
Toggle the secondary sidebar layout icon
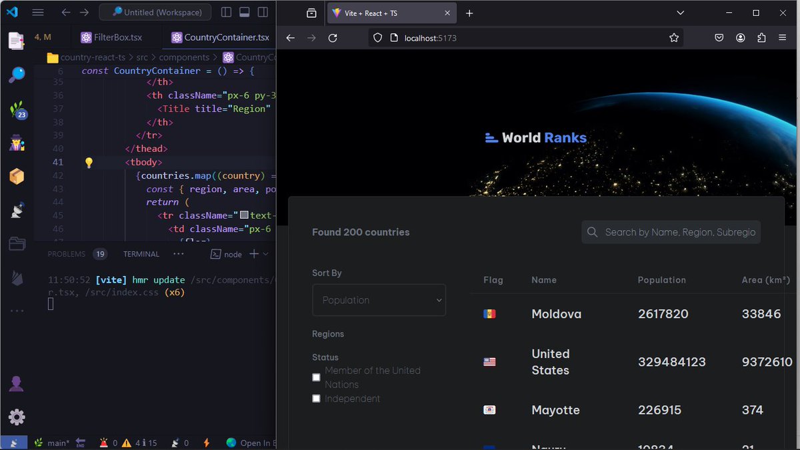point(263,12)
